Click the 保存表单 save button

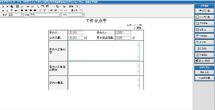(204, 72)
